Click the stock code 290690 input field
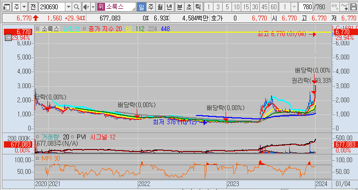 (x=52, y=7)
